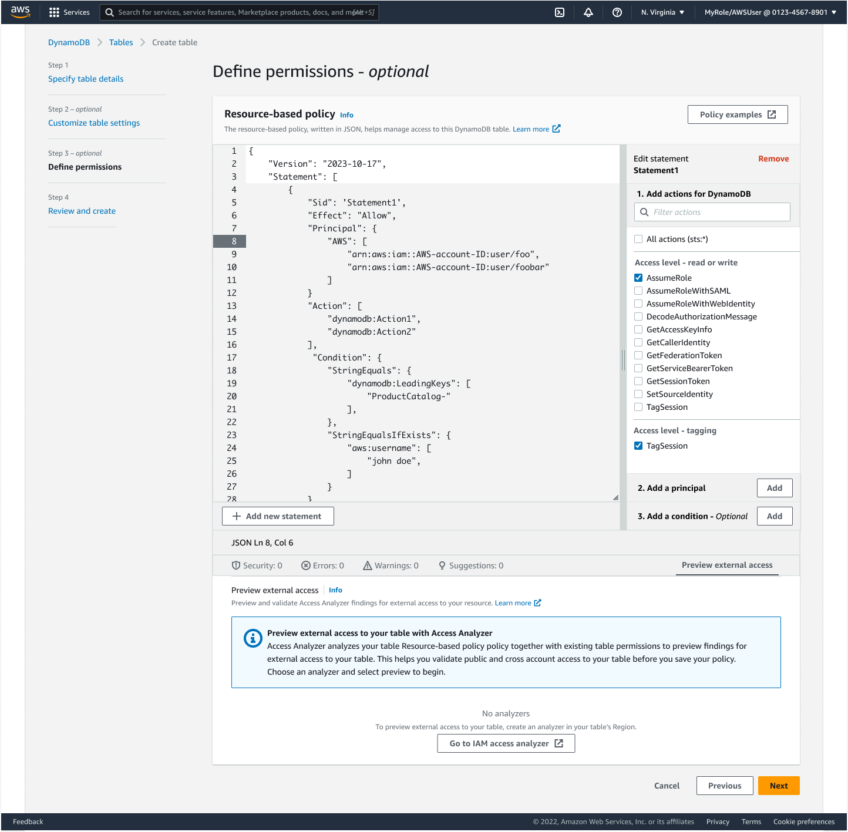Image resolution: width=848 pixels, height=832 pixels.
Task: Open the CloudShell terminal icon
Action: [x=559, y=12]
